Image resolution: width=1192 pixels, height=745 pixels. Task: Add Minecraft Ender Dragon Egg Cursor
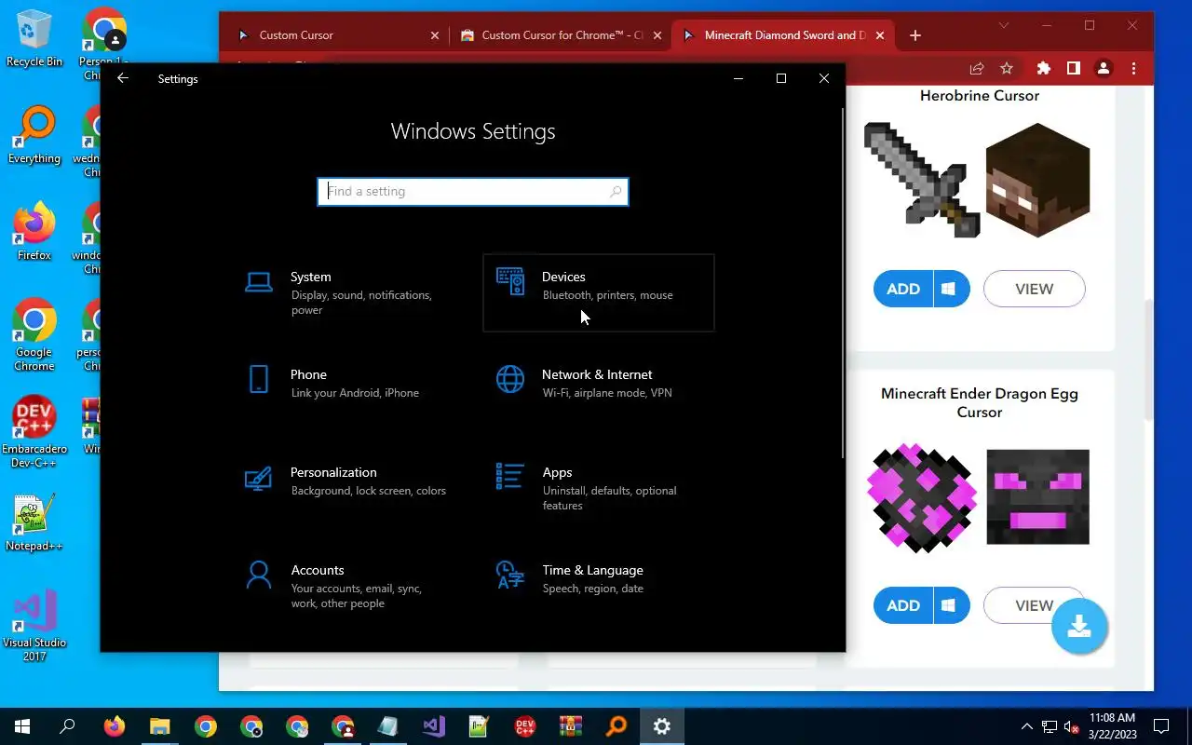click(903, 605)
